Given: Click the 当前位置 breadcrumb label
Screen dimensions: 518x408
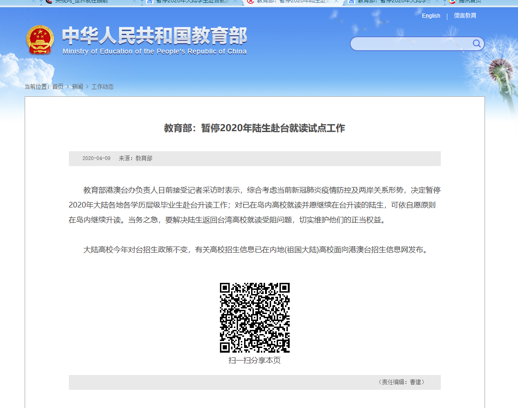Looking at the screenshot, I should coord(37,87).
